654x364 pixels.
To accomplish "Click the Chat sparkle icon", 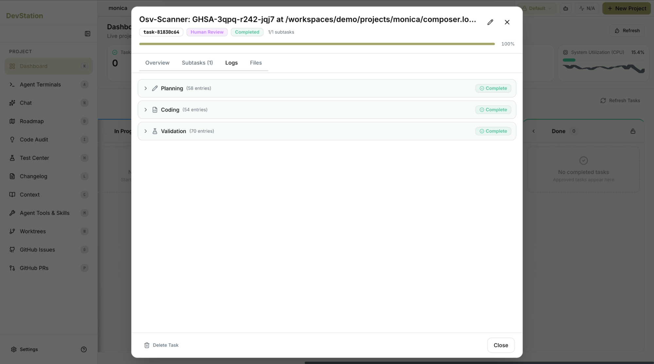I will pos(12,103).
